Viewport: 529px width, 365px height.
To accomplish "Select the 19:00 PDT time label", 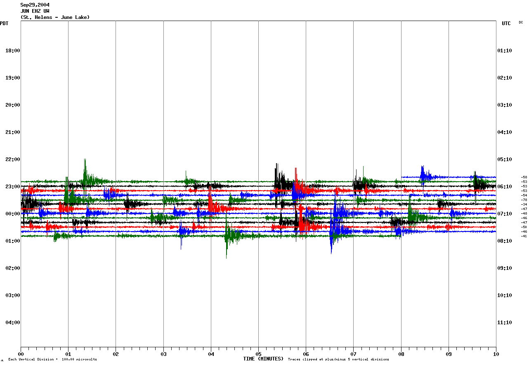I will pos(13,78).
